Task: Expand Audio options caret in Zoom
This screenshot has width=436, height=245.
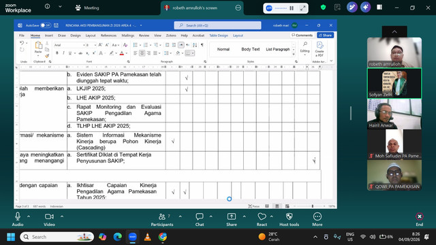Action: click(29, 216)
